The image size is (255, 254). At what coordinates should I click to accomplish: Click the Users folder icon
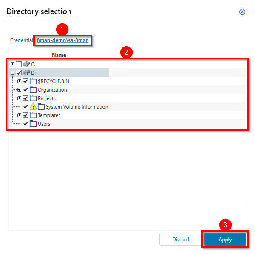pyautogui.click(x=33, y=124)
